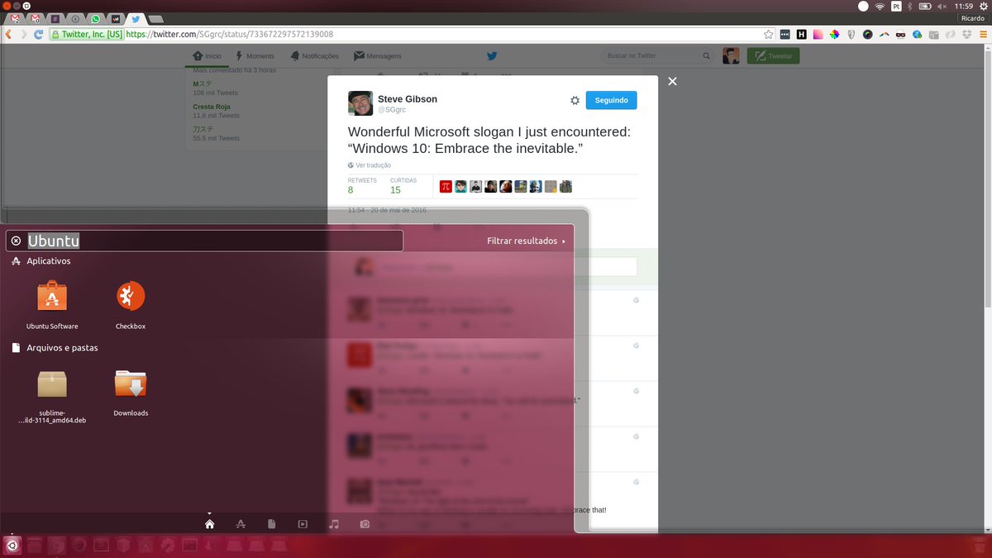Image resolution: width=992 pixels, height=558 pixels.
Task: Click the Chrome address bar URL
Action: pyautogui.click(x=230, y=35)
